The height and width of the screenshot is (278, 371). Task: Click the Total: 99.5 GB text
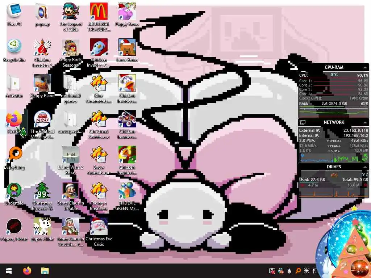coord(355,180)
